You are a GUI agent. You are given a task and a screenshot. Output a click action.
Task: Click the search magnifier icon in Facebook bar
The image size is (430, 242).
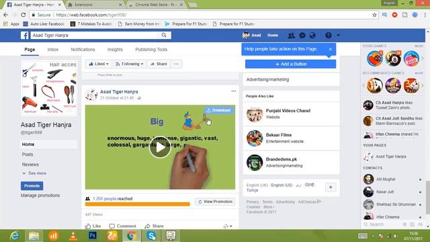[x=164, y=35]
